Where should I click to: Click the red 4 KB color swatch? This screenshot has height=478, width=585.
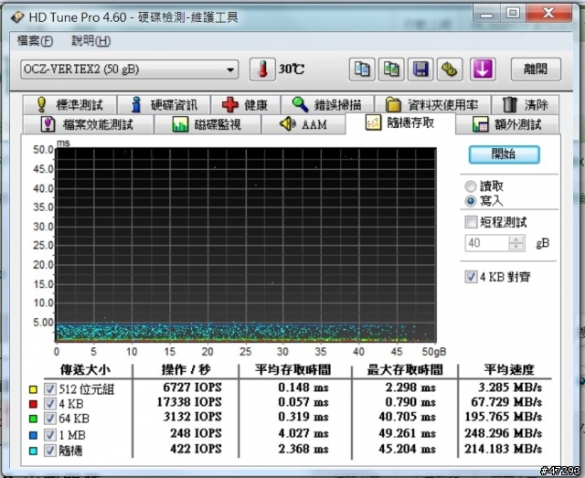[x=33, y=404]
